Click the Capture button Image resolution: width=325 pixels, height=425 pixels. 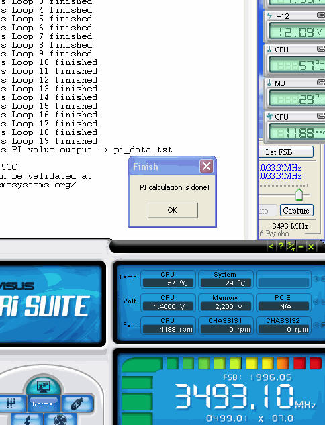(296, 211)
